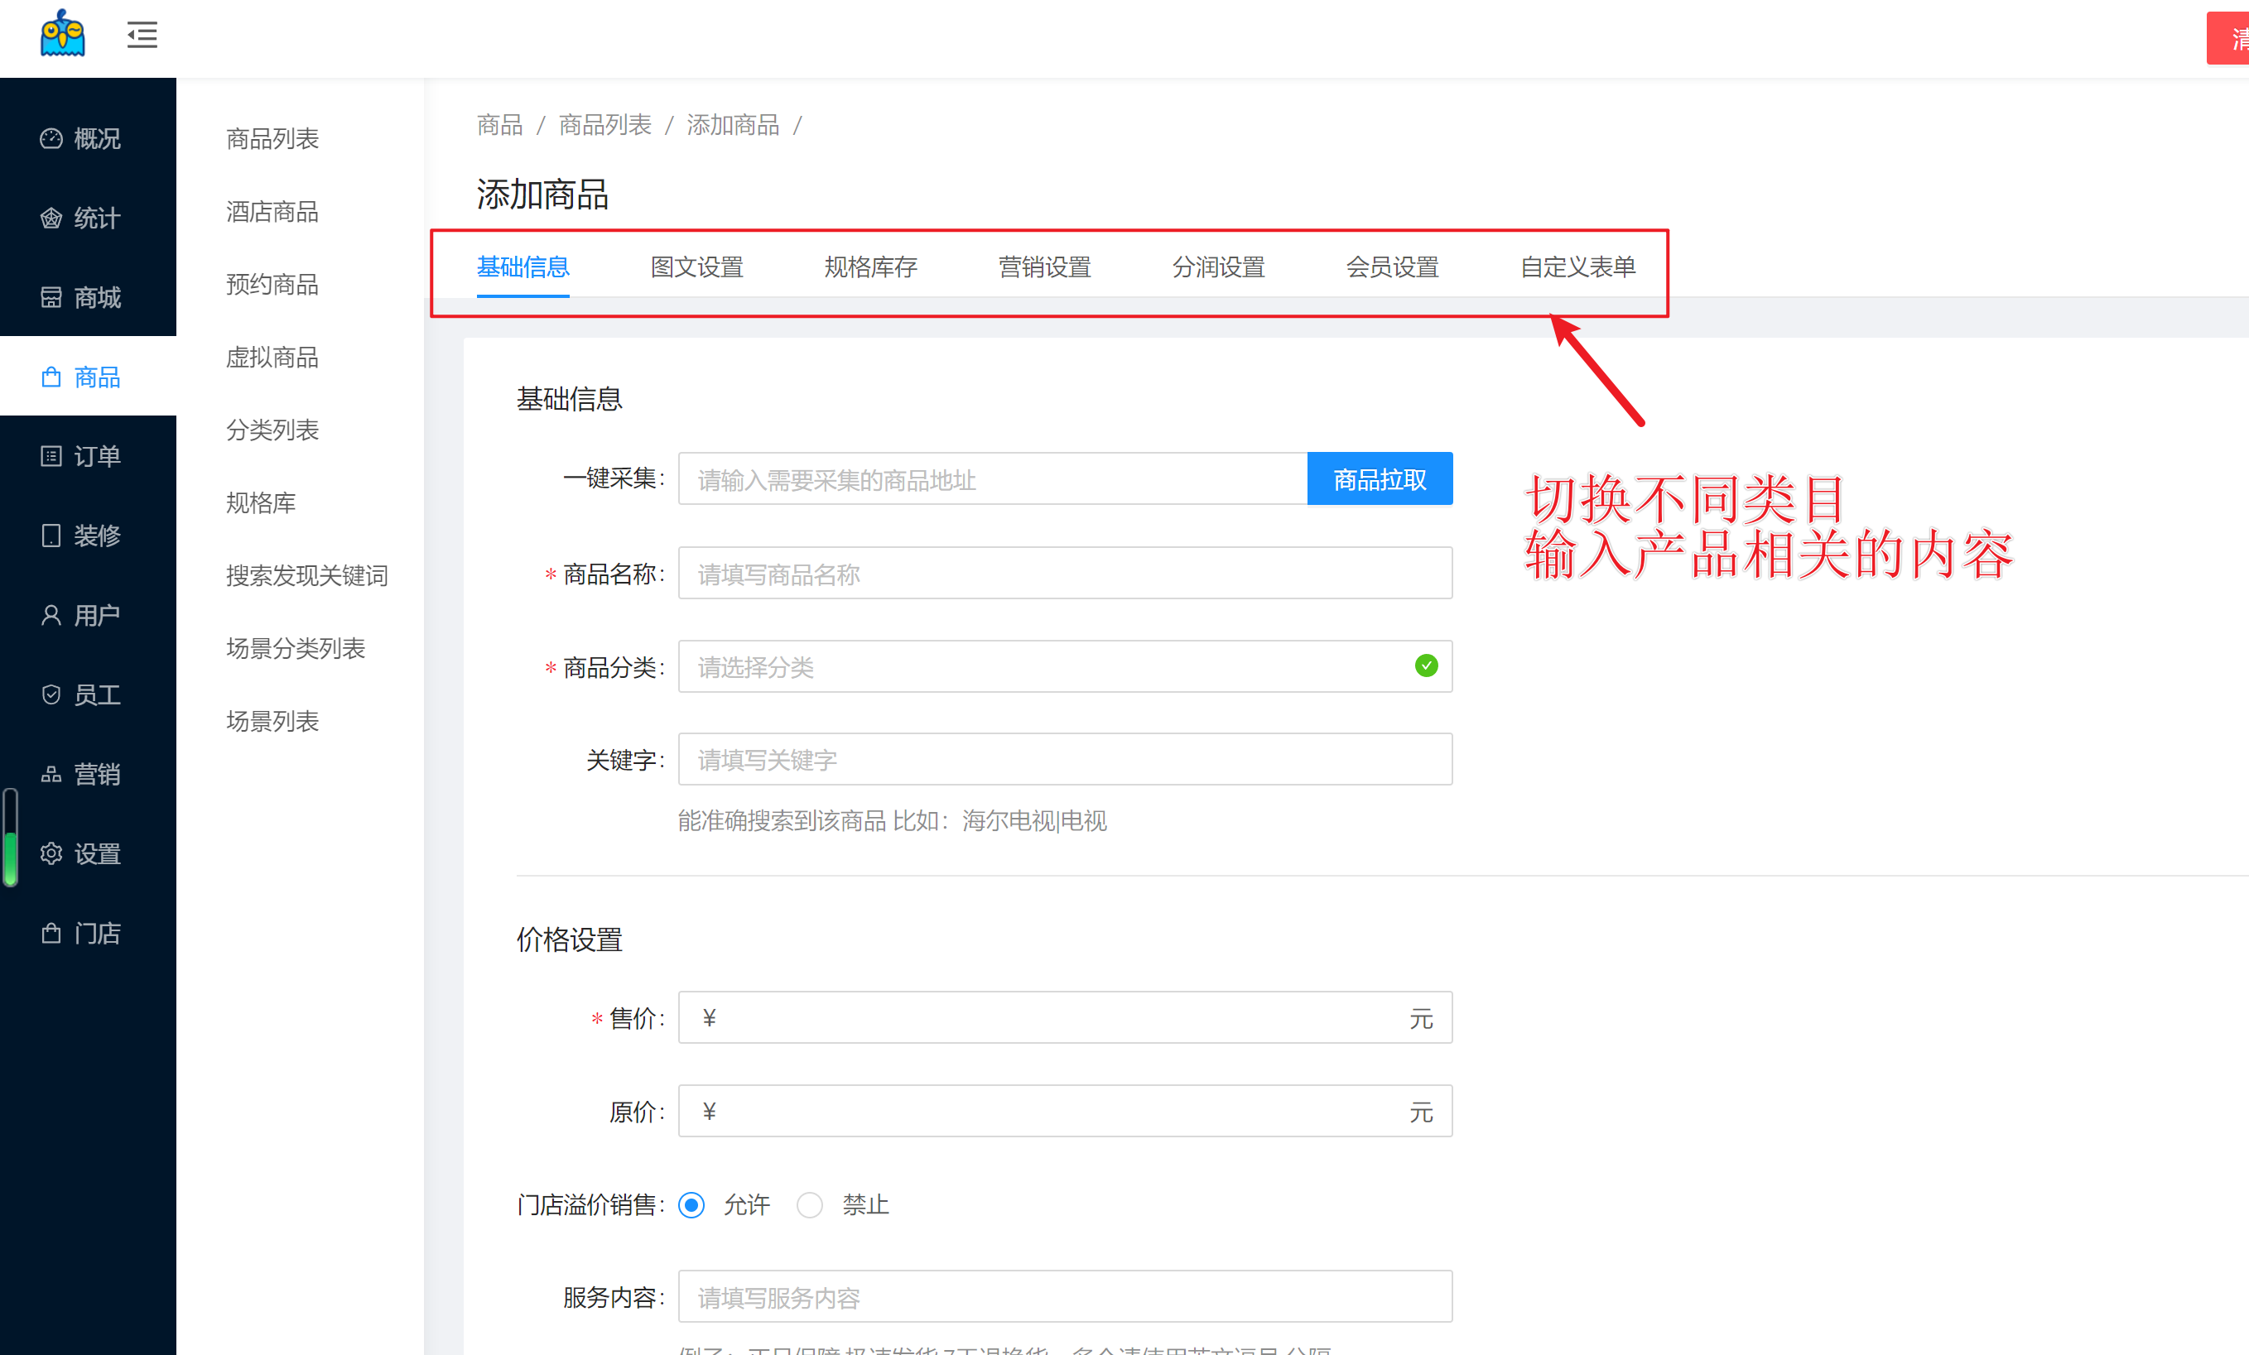Viewport: 2249px width, 1355px height.
Task: Open the 概况 dashboard icon
Action: pos(51,139)
